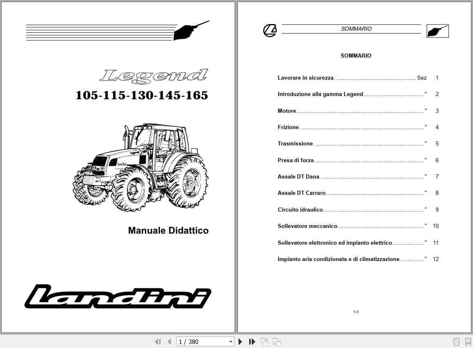Click the 'Sez' label in contents
The image size is (473, 348).
tap(422, 78)
